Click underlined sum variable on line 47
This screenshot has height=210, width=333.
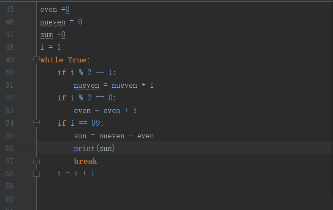[46, 35]
